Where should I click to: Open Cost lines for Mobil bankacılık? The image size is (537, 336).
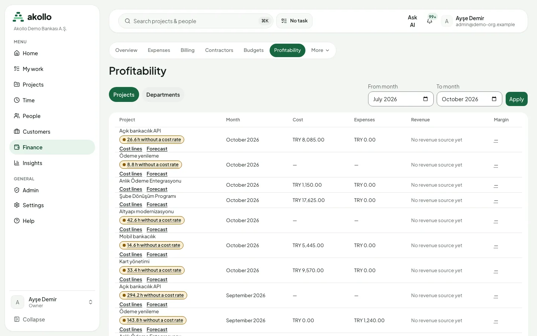click(x=131, y=255)
